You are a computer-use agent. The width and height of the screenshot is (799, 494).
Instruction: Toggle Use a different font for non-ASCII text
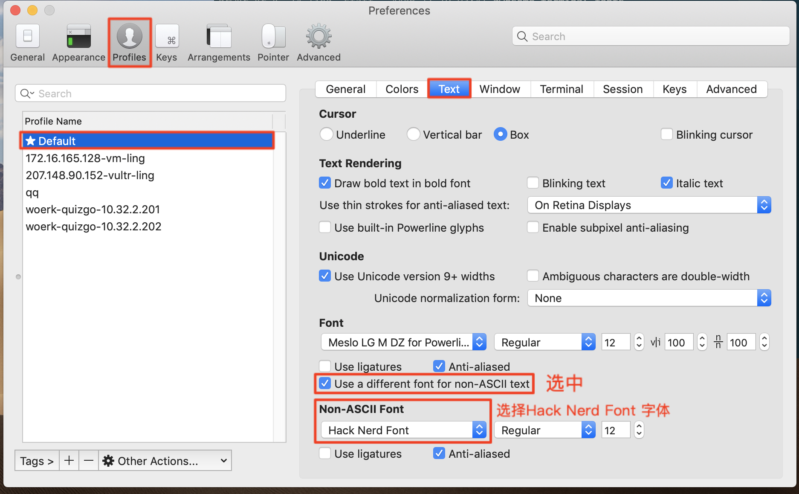pyautogui.click(x=325, y=384)
